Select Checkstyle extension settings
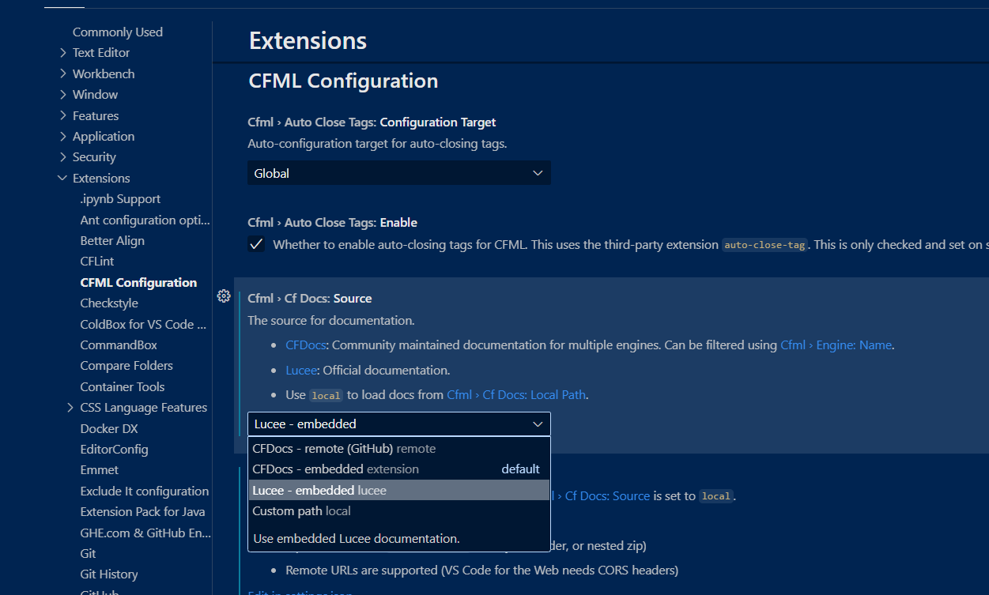 (x=109, y=303)
